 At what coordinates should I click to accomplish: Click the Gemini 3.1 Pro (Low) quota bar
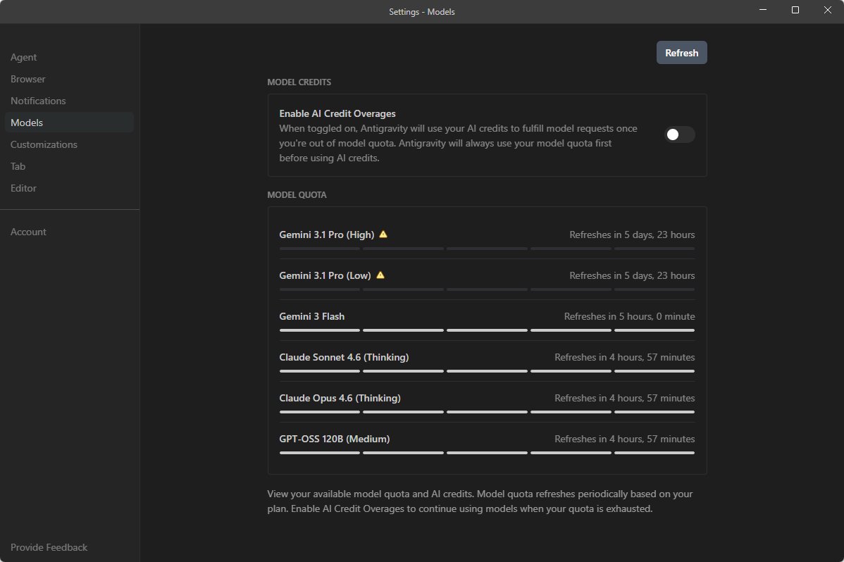[487, 289]
